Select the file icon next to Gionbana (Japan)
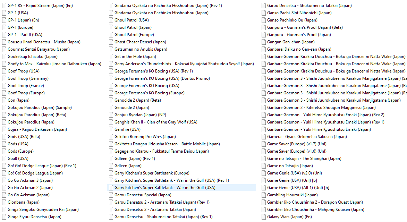Viewport: 407px width, 222px height. (x=4, y=202)
